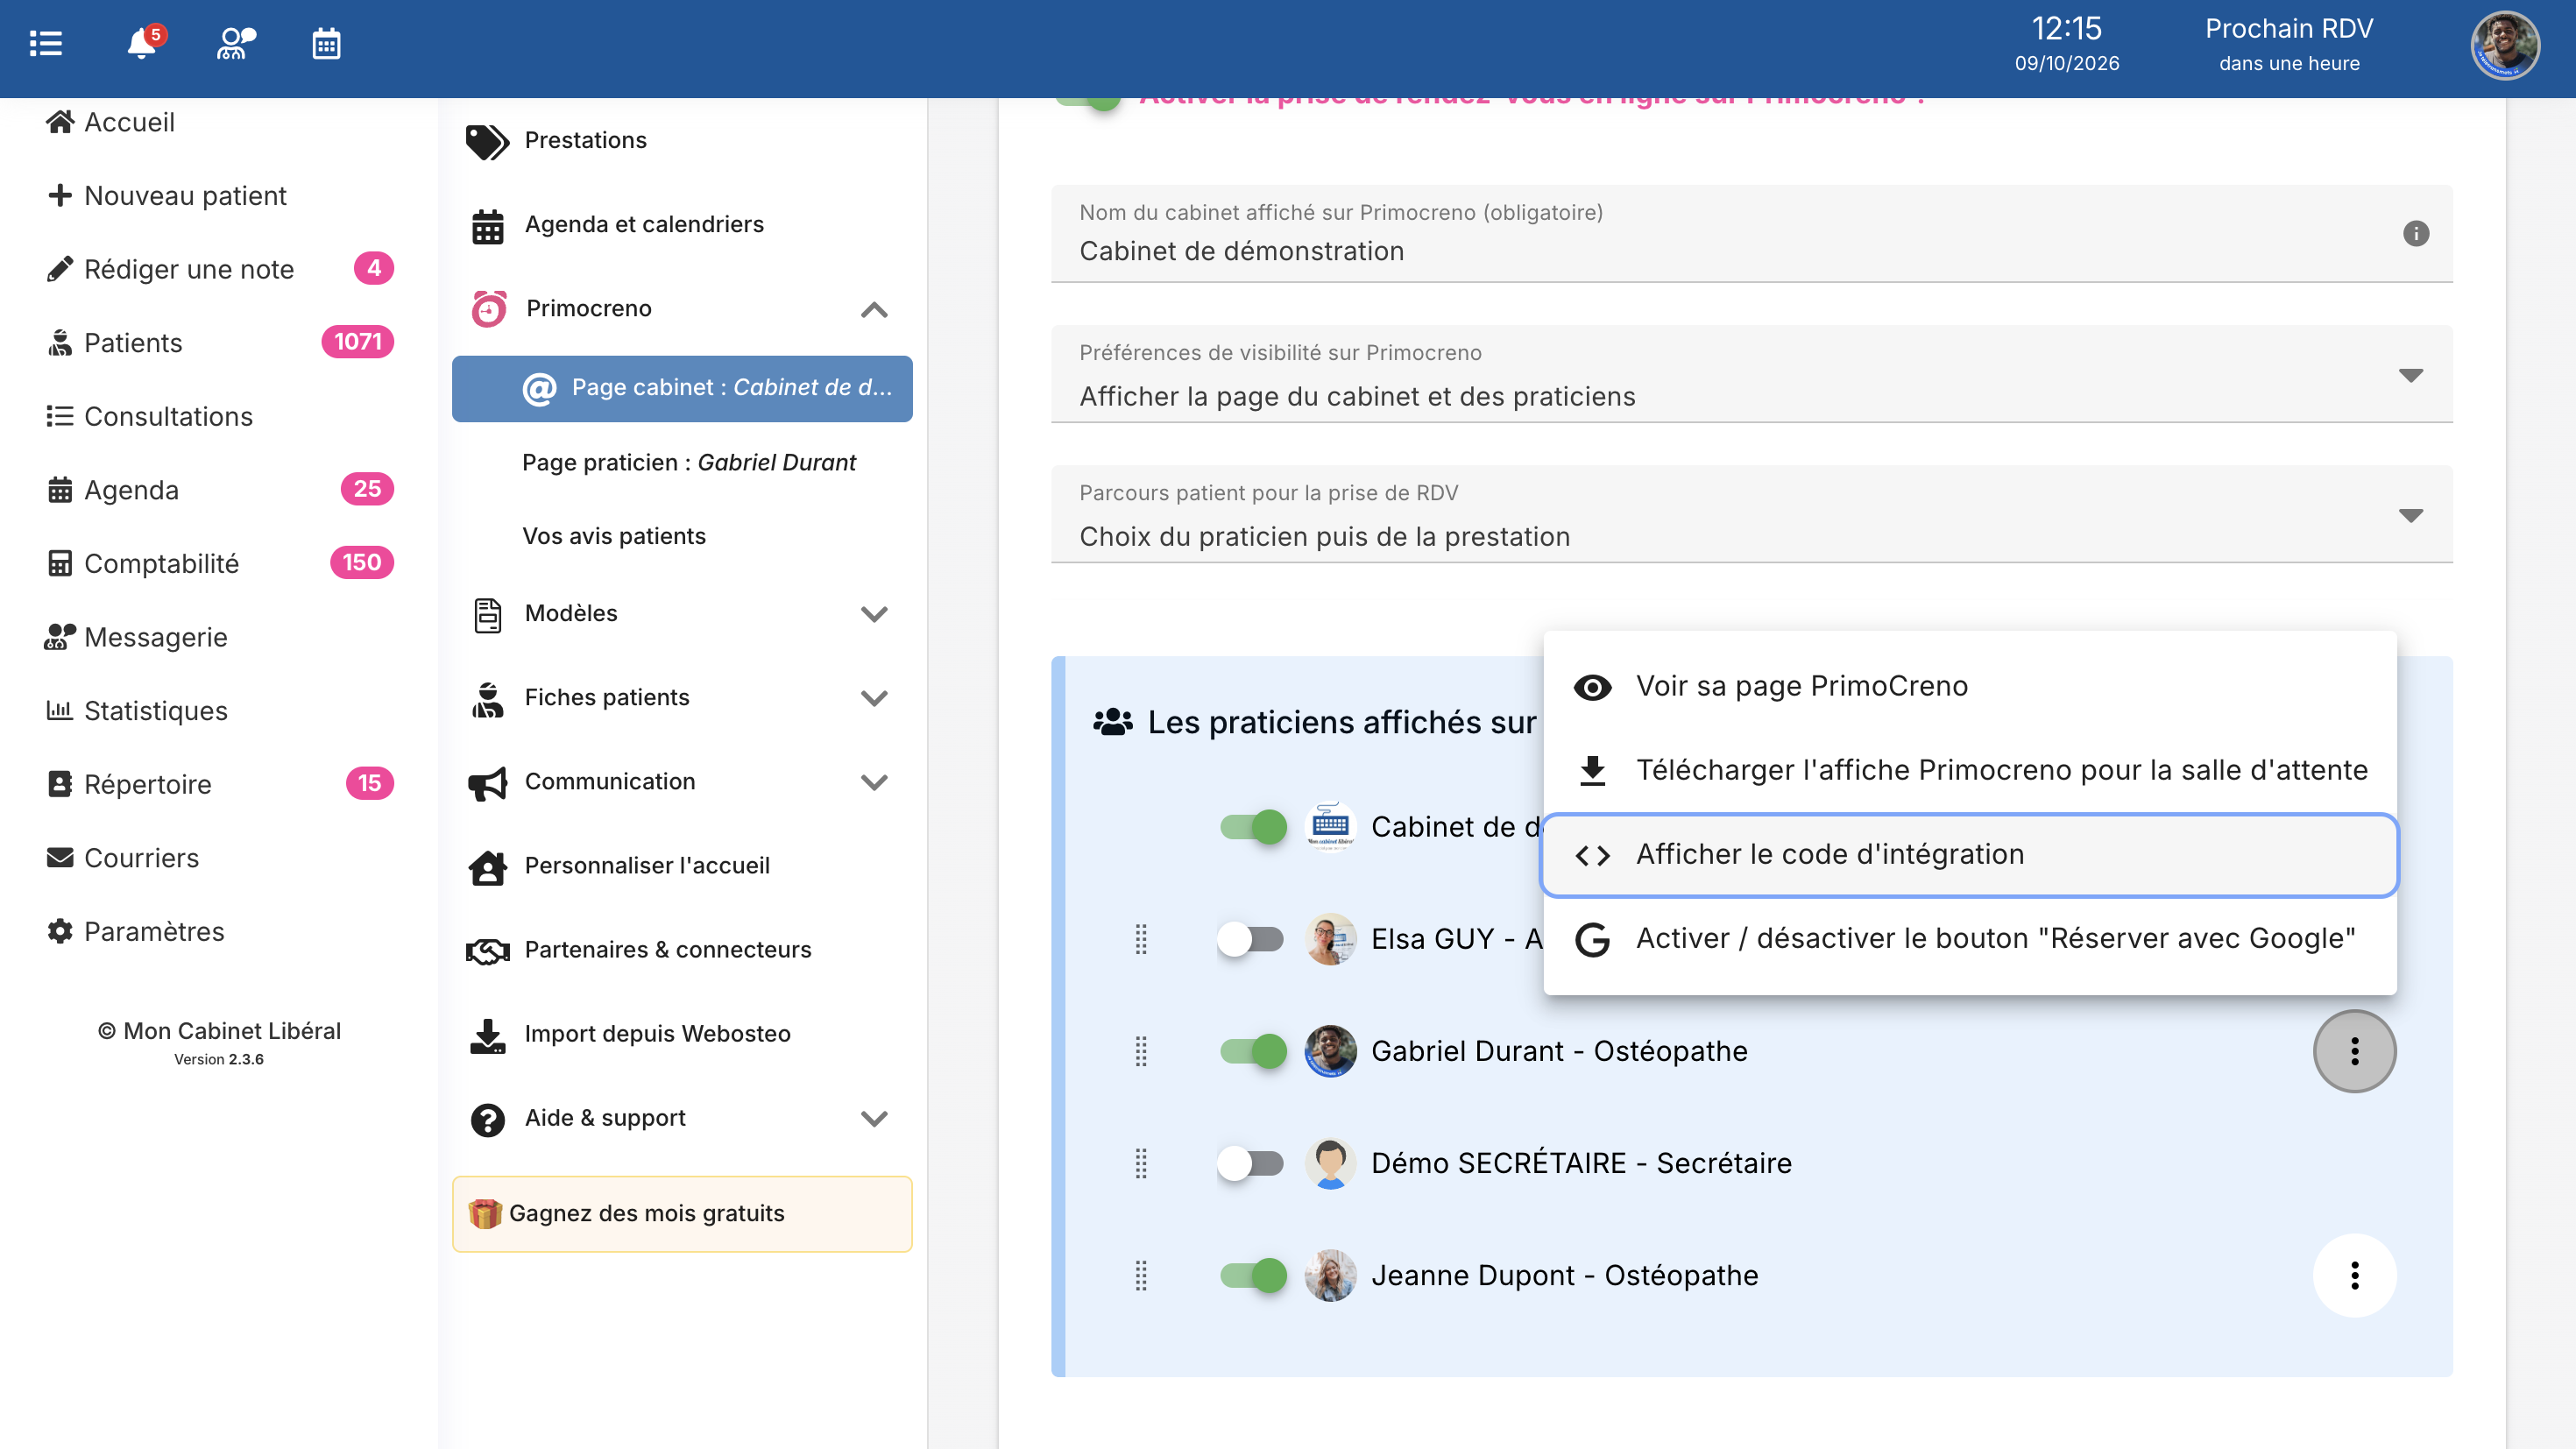
Task: Disable the Jeanne Dupont practitioner toggle
Action: point(1253,1275)
